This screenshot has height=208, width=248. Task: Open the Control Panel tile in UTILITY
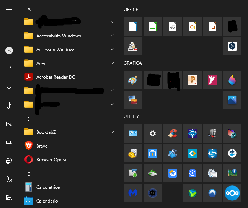[x=133, y=133]
